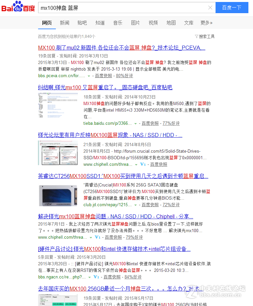Select the 网页 tab
The image size is (253, 306).
click(x=47, y=23)
